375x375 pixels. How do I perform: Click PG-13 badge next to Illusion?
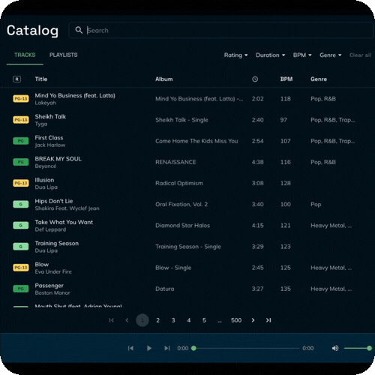point(21,183)
